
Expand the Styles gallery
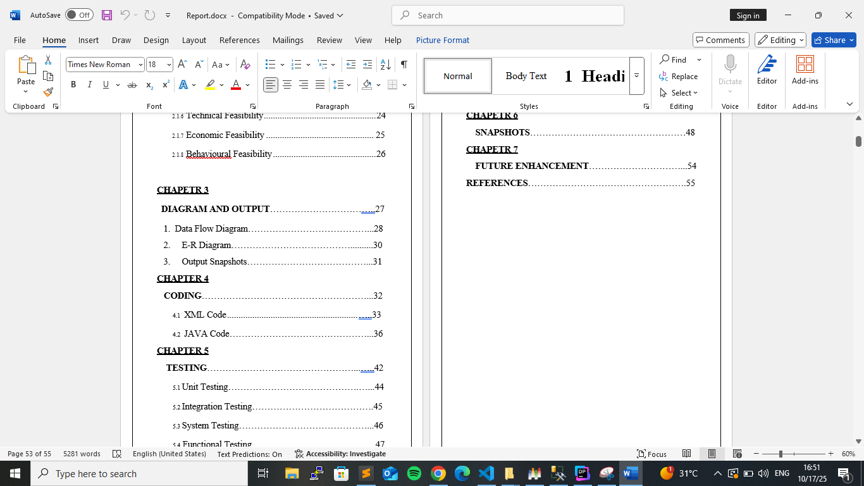(x=636, y=76)
